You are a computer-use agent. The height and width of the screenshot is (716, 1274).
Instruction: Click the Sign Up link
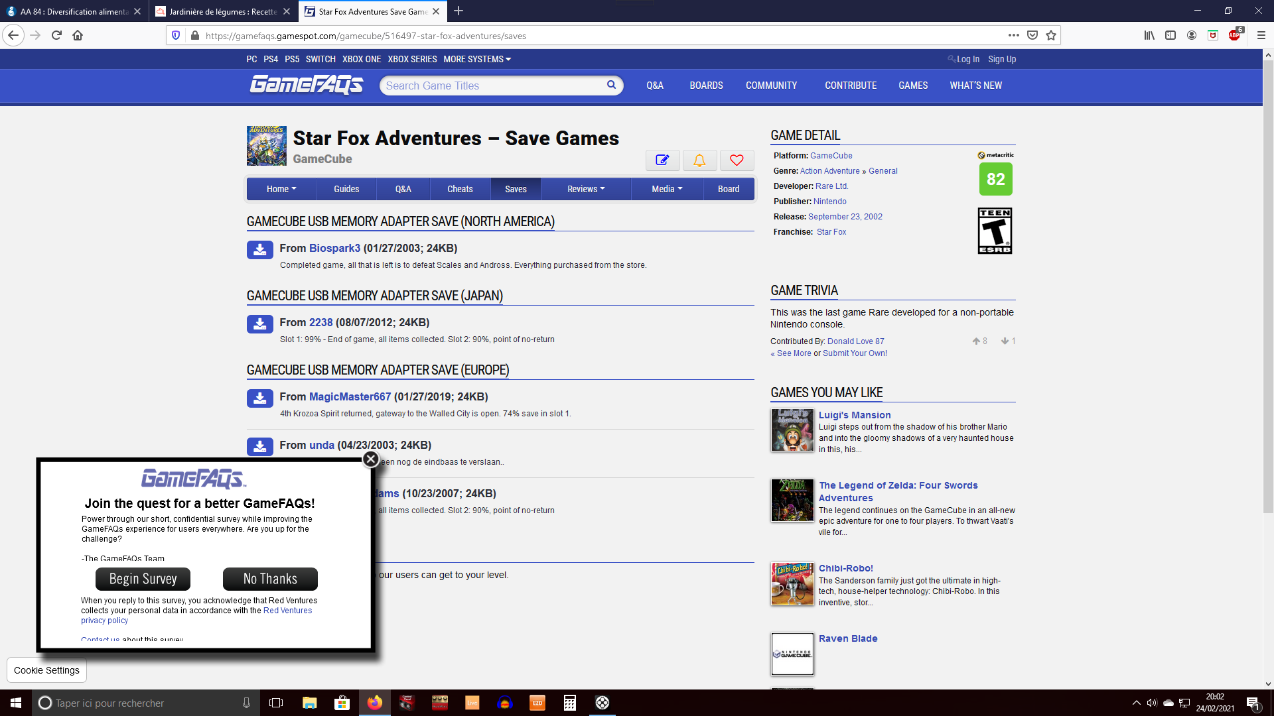coord(1002,59)
